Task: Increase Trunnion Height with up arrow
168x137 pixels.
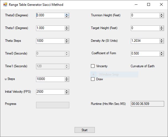Action: coord(162,14)
